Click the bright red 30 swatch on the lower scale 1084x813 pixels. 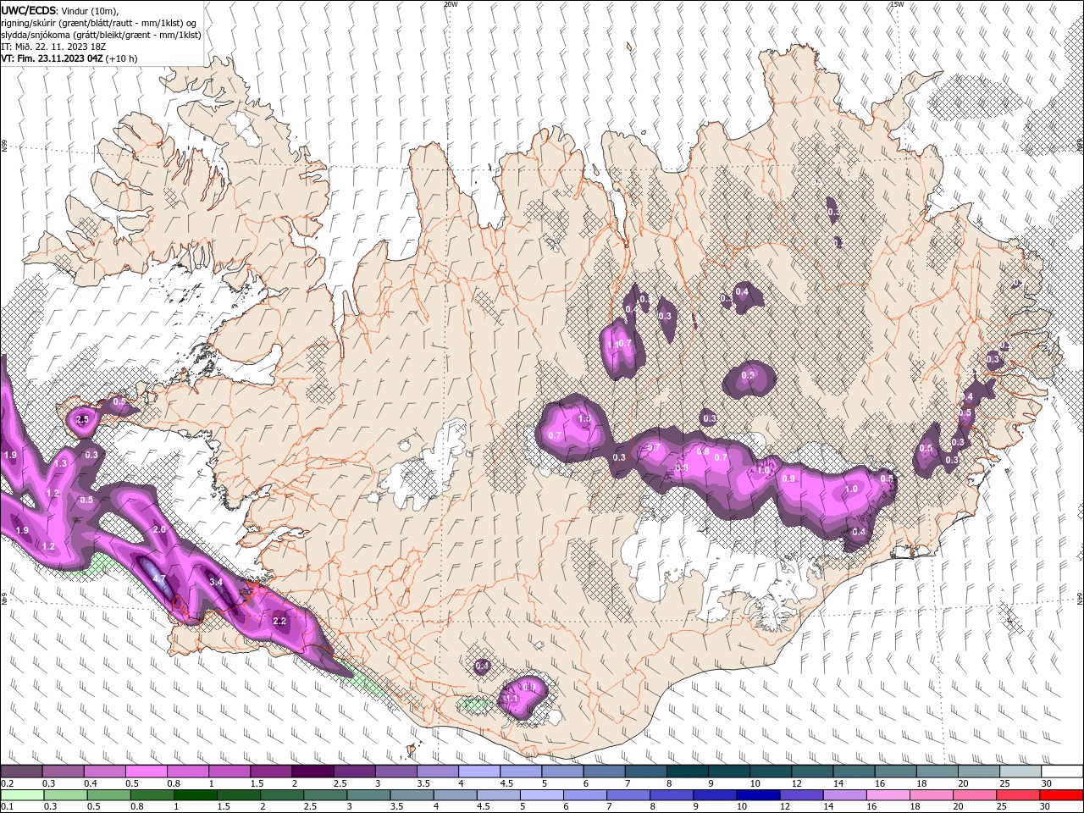pos(1060,795)
